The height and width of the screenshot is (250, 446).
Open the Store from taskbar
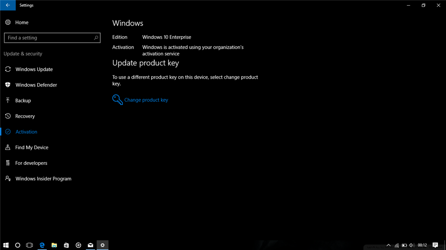(x=66, y=245)
